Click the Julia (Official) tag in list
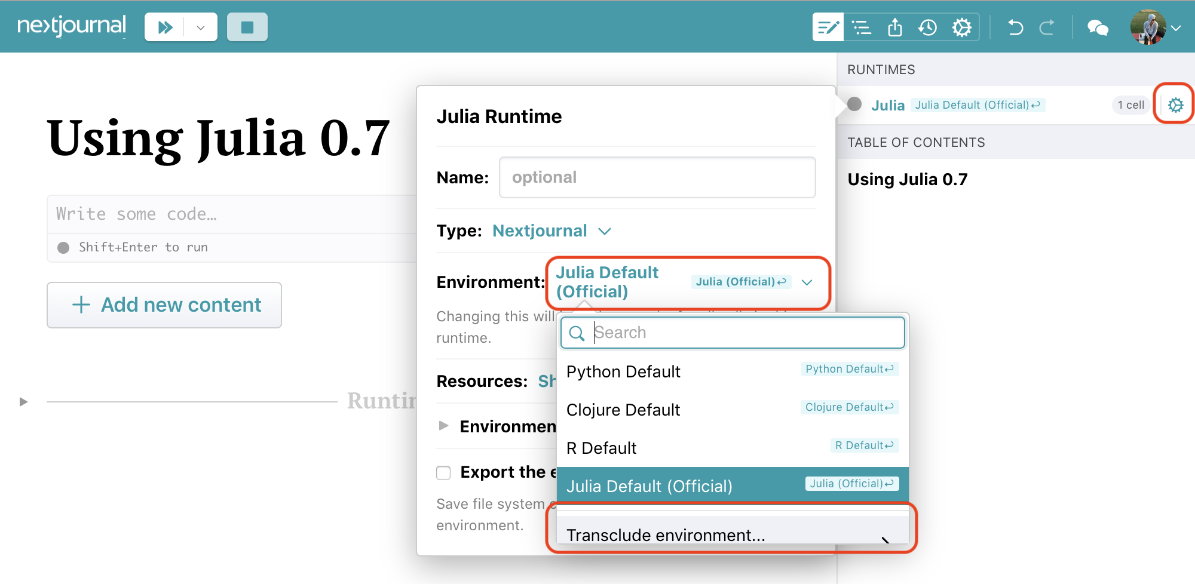This screenshot has height=584, width=1195. click(x=852, y=484)
